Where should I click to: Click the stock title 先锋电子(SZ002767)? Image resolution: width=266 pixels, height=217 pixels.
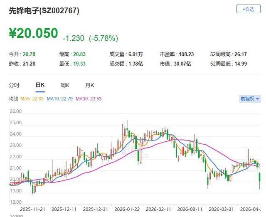coord(44,11)
